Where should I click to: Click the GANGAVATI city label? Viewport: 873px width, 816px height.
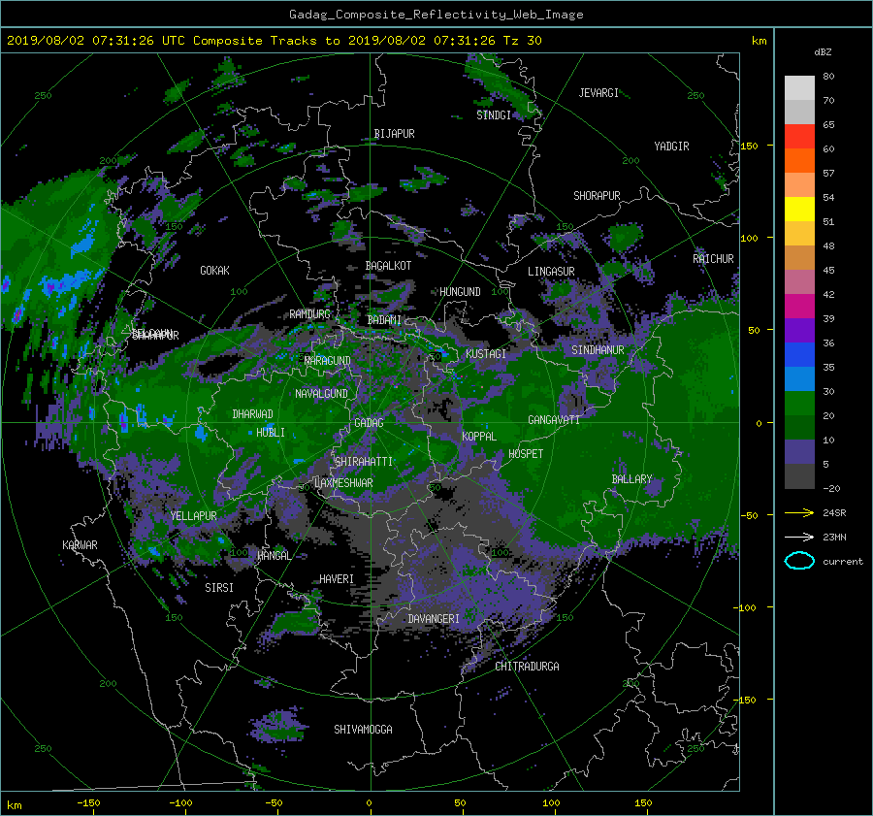[x=554, y=420]
